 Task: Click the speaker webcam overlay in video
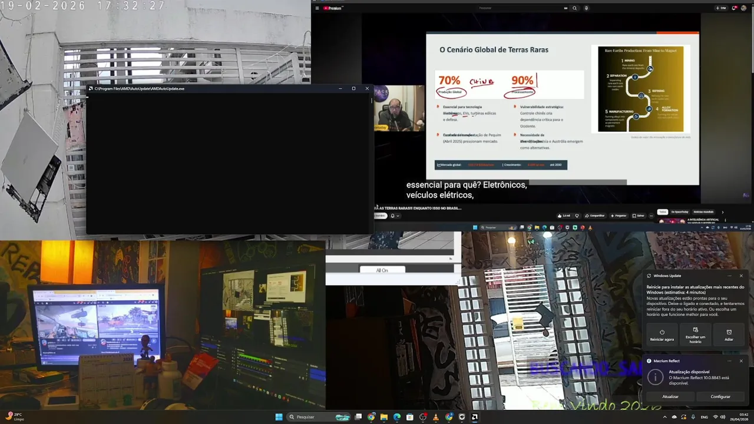pyautogui.click(x=400, y=108)
